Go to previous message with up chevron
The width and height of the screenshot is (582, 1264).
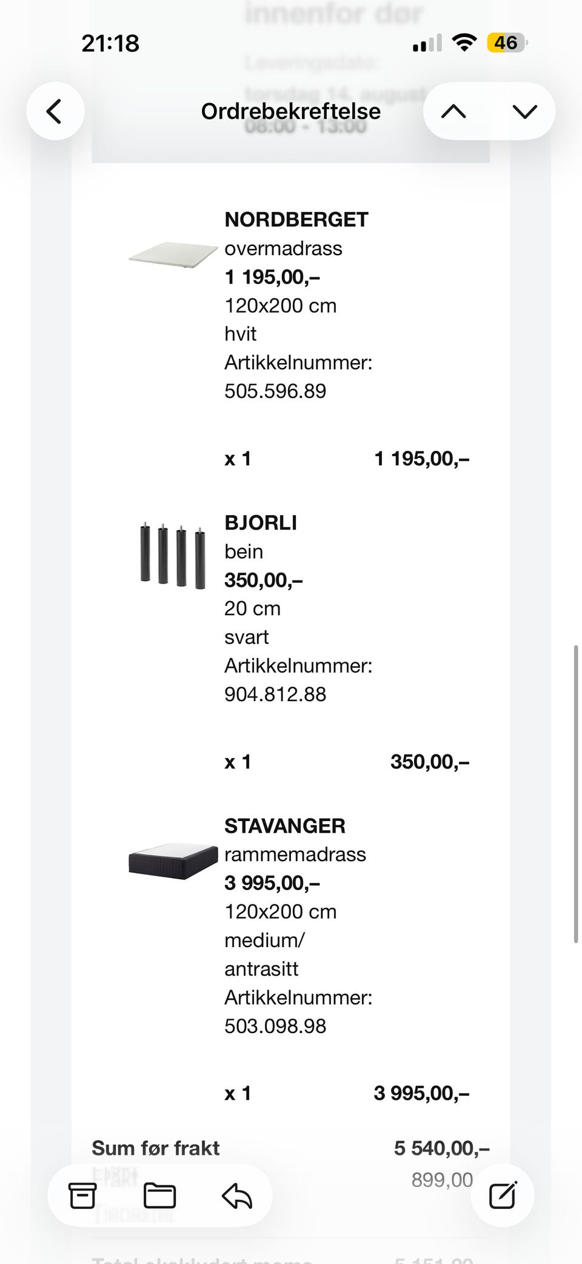(x=454, y=111)
